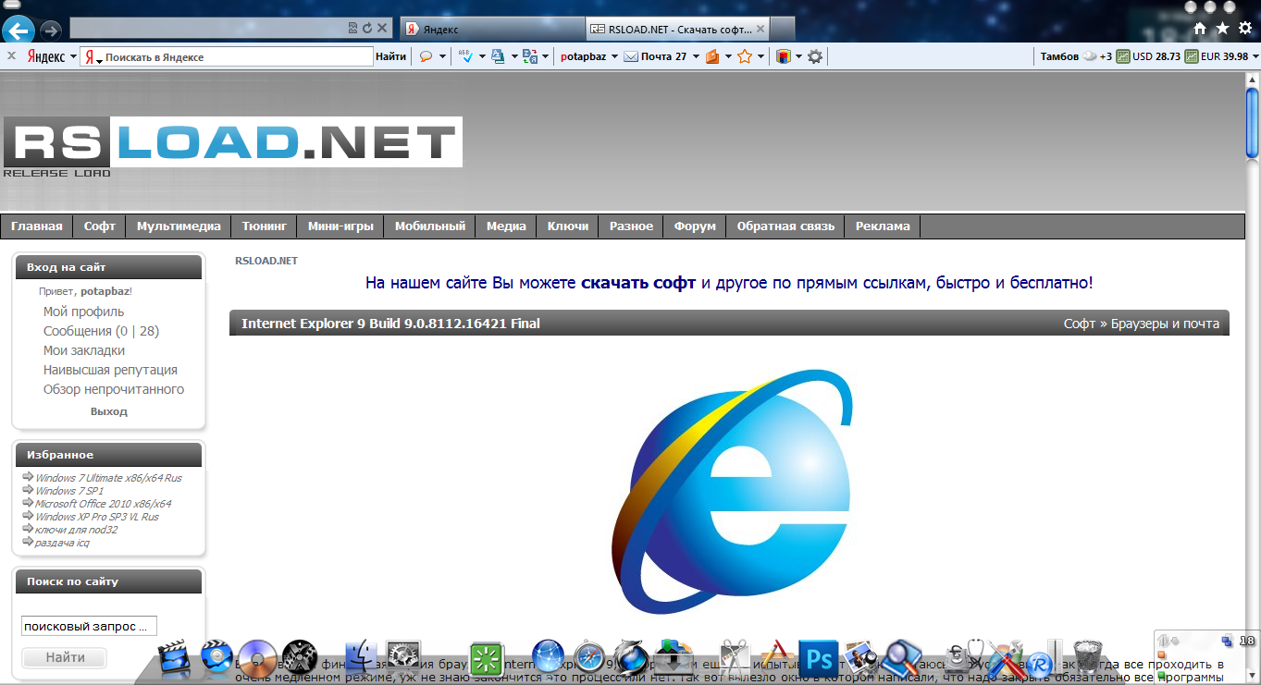Open Photoshop from the dock

[817, 658]
